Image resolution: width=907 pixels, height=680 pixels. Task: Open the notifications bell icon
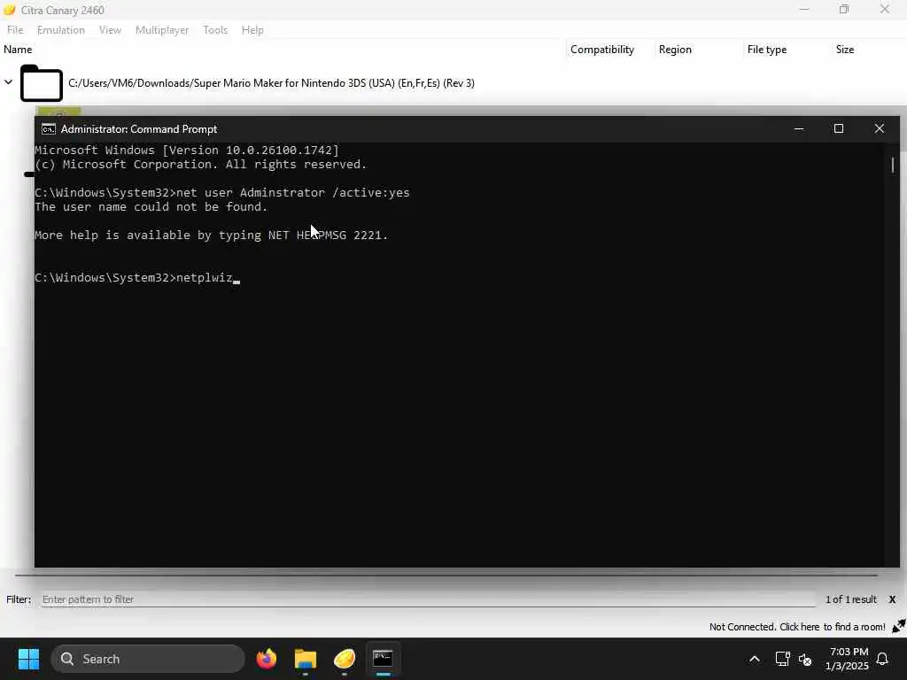click(883, 659)
